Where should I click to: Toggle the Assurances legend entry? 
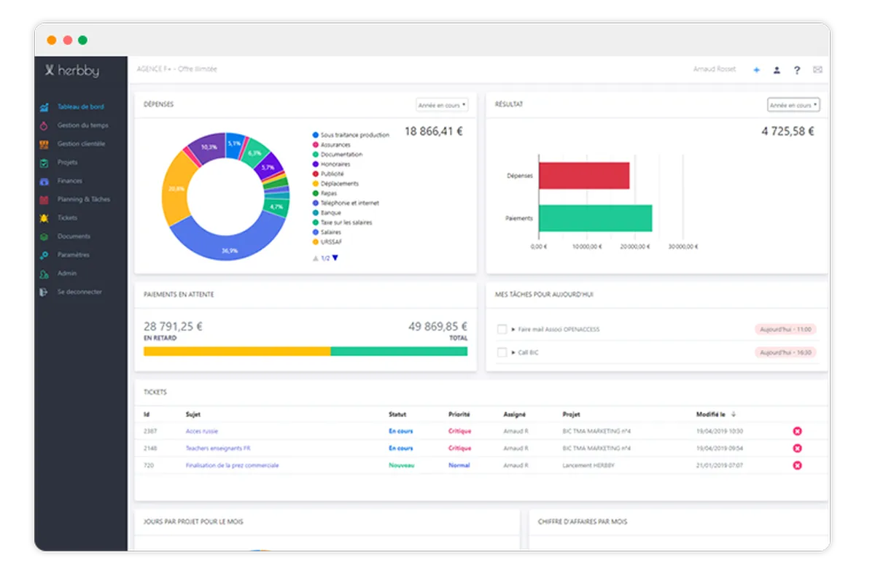pos(331,144)
